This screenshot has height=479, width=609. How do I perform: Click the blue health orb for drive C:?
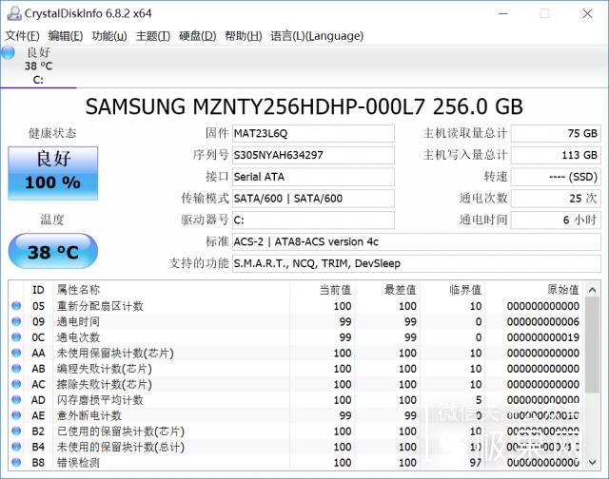click(9, 53)
